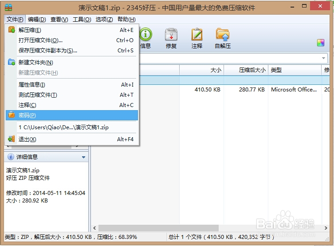Open recent file 演示文稿1.zip from menu
The width and height of the screenshot is (334, 246).
tap(72, 127)
